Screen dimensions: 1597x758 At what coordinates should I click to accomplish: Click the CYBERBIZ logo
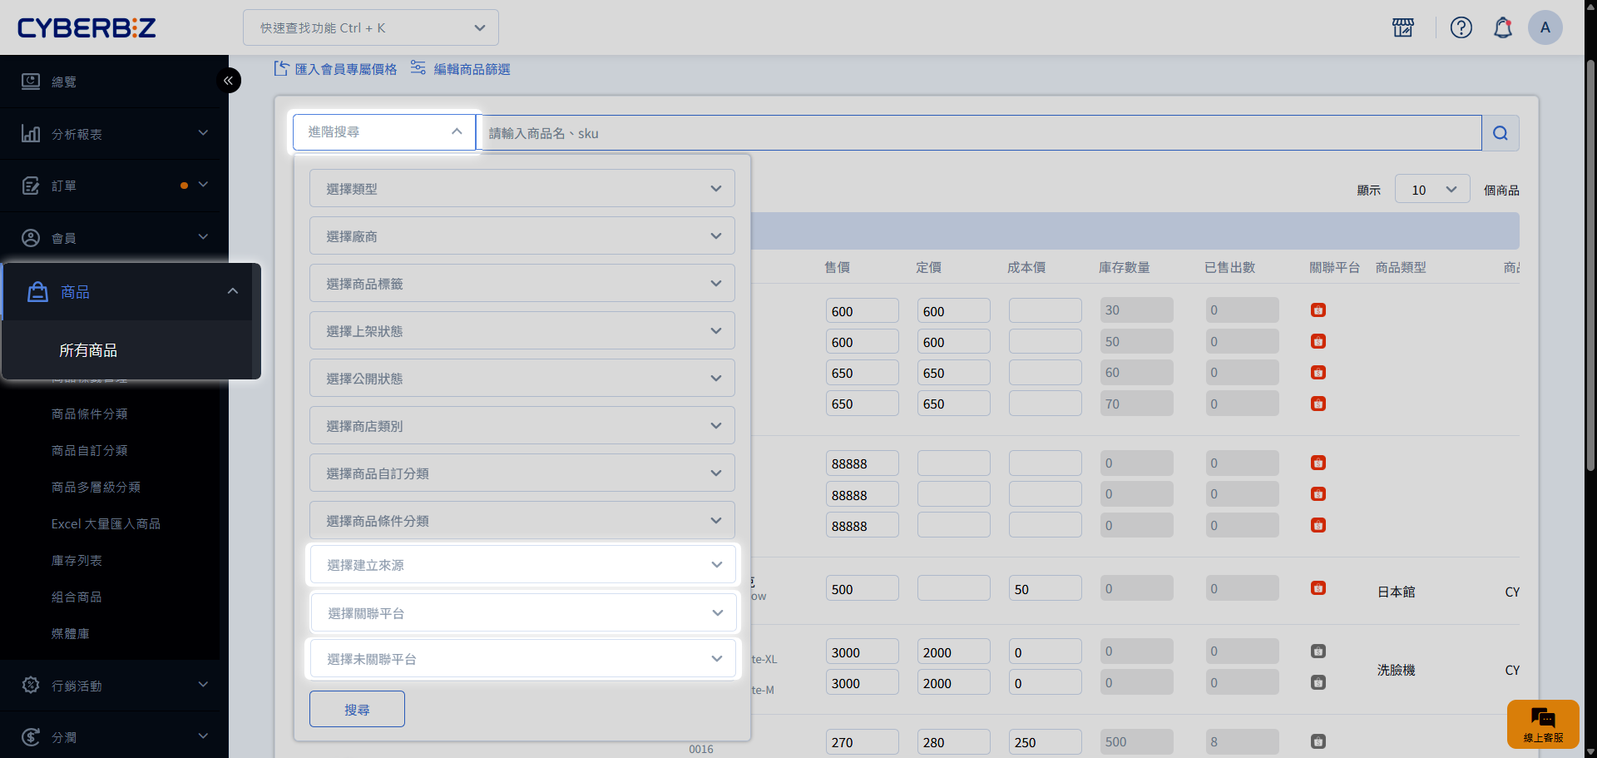point(87,27)
